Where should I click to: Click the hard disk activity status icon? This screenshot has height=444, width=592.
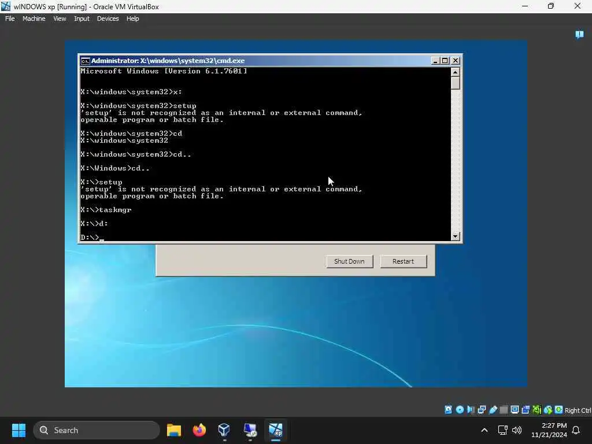click(448, 410)
